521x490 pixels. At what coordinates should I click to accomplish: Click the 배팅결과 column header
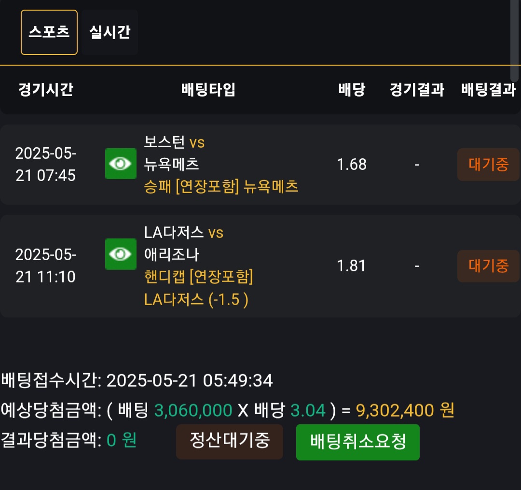point(488,90)
